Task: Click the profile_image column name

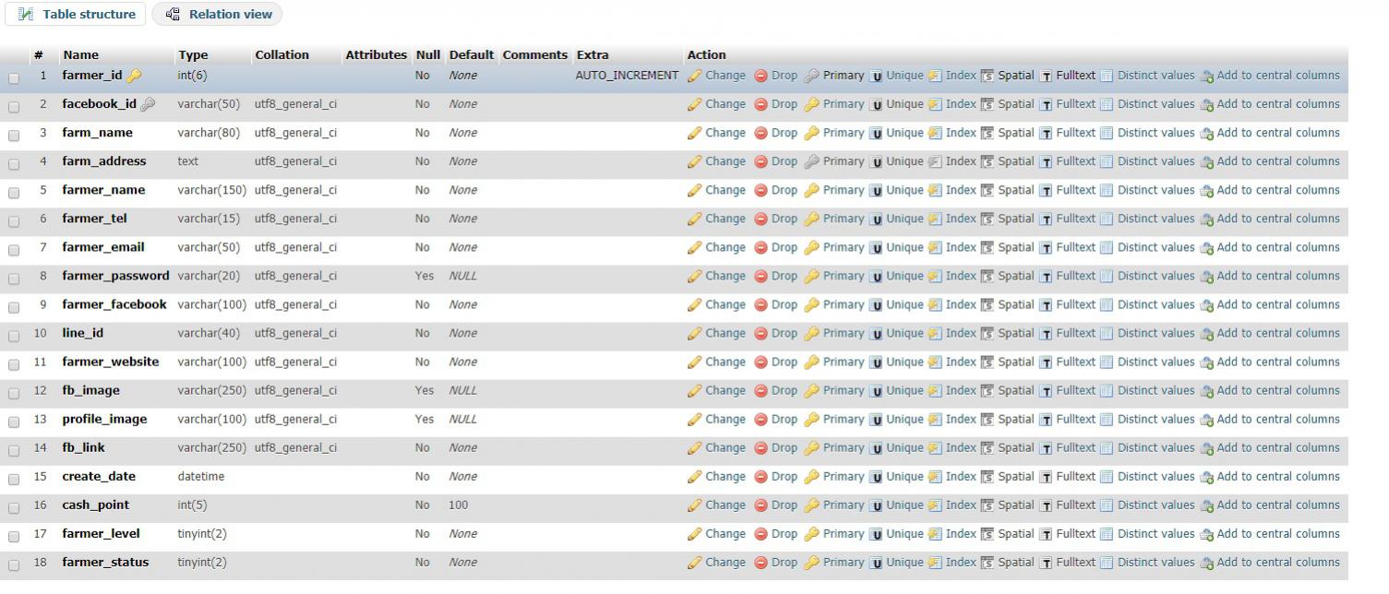Action: 104,419
